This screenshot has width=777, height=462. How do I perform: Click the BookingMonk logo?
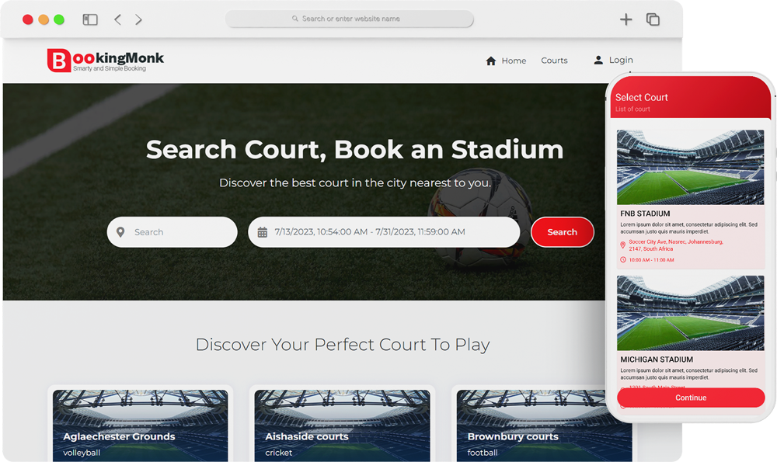pyautogui.click(x=105, y=60)
